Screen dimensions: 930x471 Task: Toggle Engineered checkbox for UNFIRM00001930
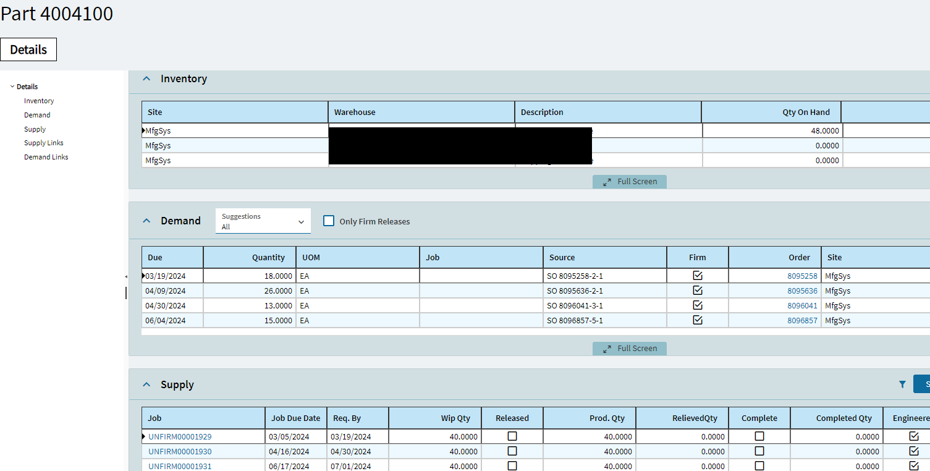[914, 451]
